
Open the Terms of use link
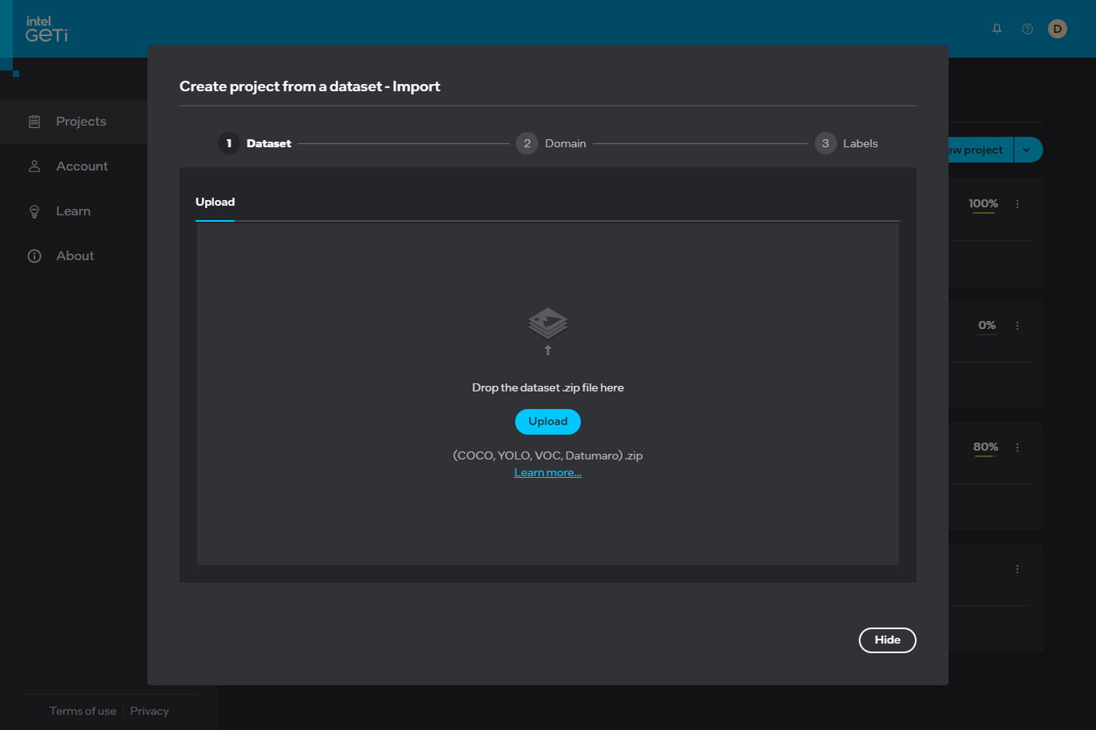click(83, 711)
